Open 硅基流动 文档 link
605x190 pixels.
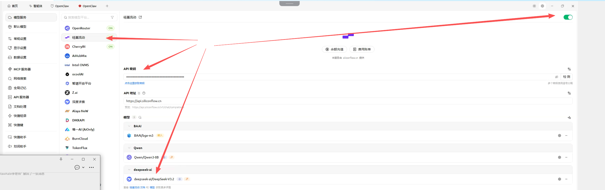pyautogui.click(x=137, y=187)
